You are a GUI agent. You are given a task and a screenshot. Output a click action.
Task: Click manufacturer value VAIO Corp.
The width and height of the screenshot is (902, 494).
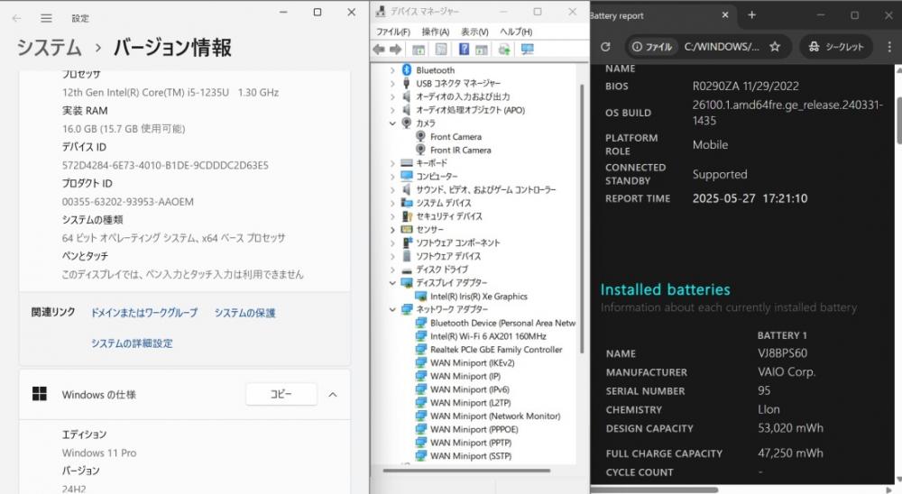pyautogui.click(x=787, y=371)
